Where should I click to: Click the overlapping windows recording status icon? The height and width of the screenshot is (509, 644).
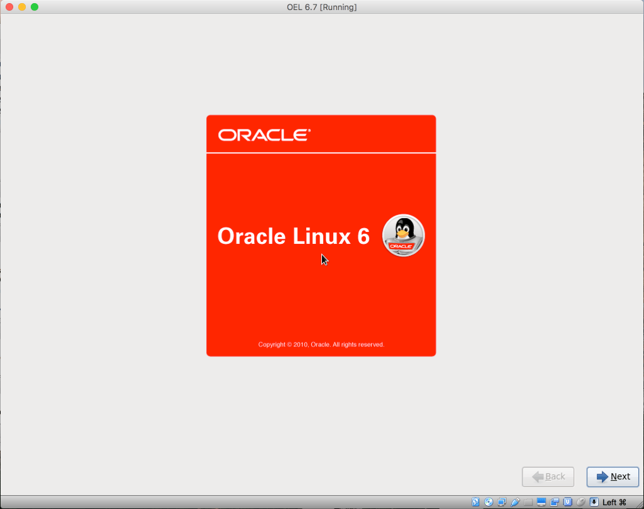555,502
